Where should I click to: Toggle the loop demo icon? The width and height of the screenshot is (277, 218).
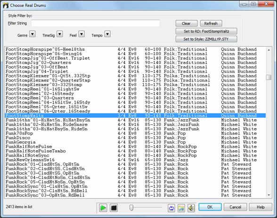click(x=171, y=208)
